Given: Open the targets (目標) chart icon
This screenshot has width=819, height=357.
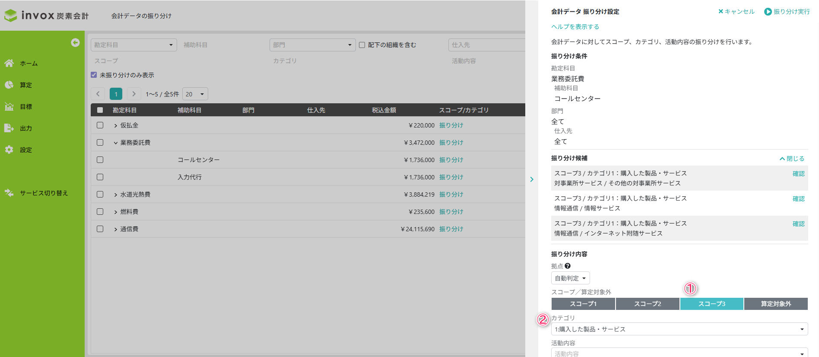Looking at the screenshot, I should (9, 106).
